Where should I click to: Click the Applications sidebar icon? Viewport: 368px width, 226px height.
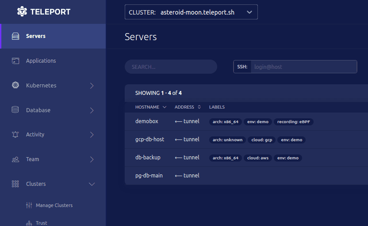(x=15, y=60)
